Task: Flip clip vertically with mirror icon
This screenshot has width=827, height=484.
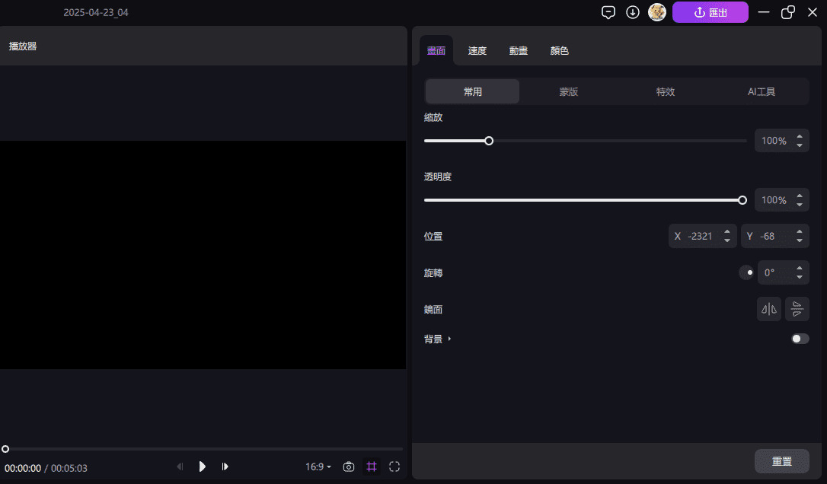Action: tap(797, 309)
